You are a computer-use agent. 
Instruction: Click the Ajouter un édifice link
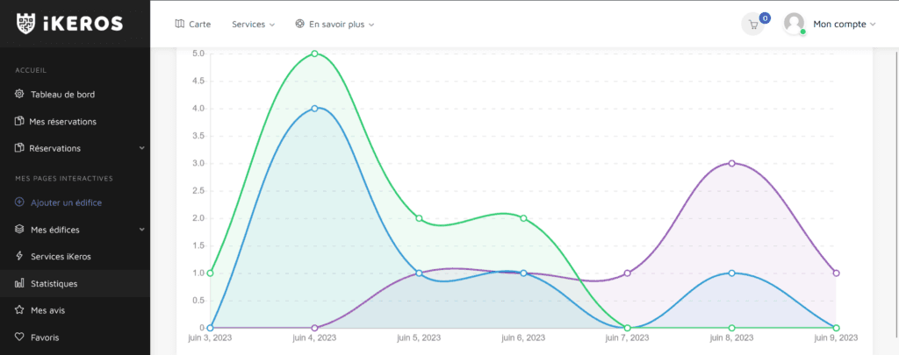[x=66, y=202]
